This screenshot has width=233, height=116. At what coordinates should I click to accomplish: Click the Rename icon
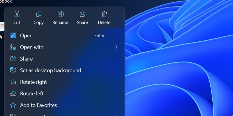click(x=61, y=14)
